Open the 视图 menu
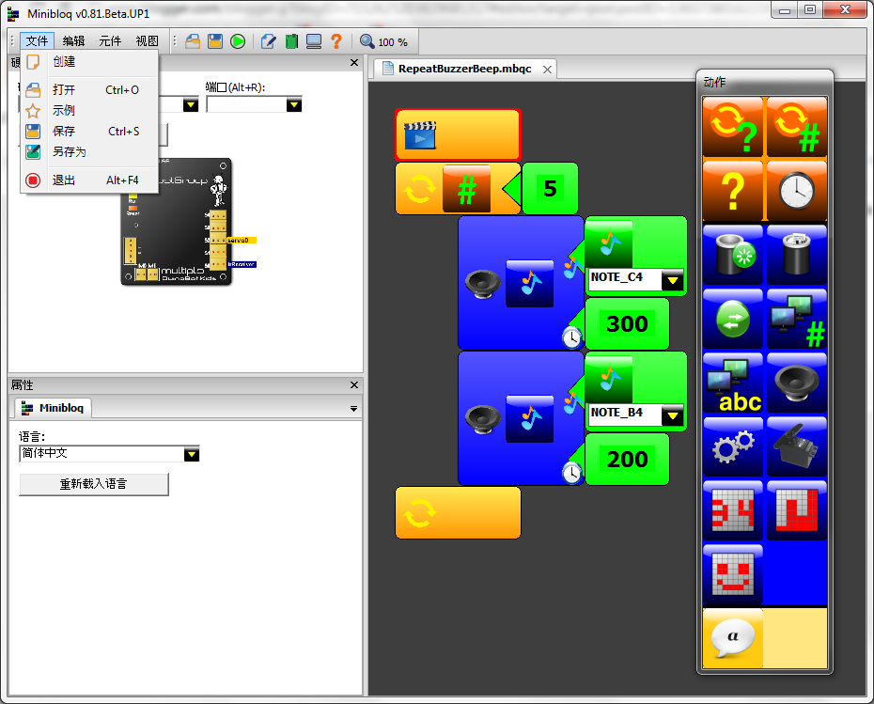This screenshot has width=874, height=704. click(148, 40)
